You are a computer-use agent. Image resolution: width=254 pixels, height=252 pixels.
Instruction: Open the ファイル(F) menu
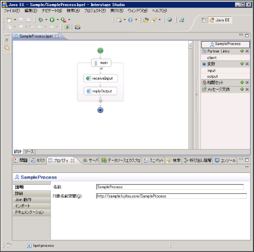[x=12, y=11]
